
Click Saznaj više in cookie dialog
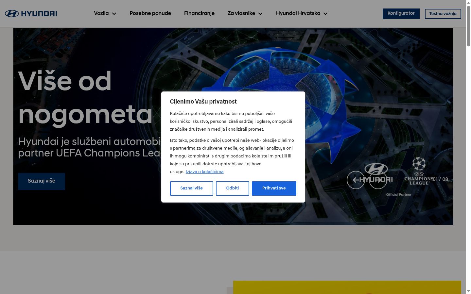pos(192,188)
